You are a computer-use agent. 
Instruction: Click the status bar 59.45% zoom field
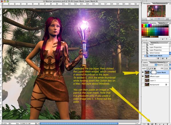4,124
